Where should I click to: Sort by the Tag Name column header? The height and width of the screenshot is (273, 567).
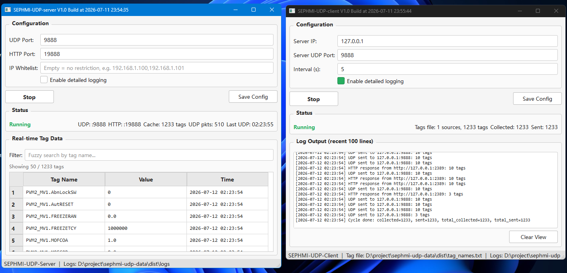click(x=64, y=179)
